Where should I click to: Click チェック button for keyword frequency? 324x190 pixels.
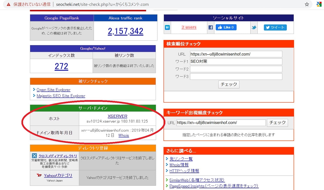coord(277,123)
